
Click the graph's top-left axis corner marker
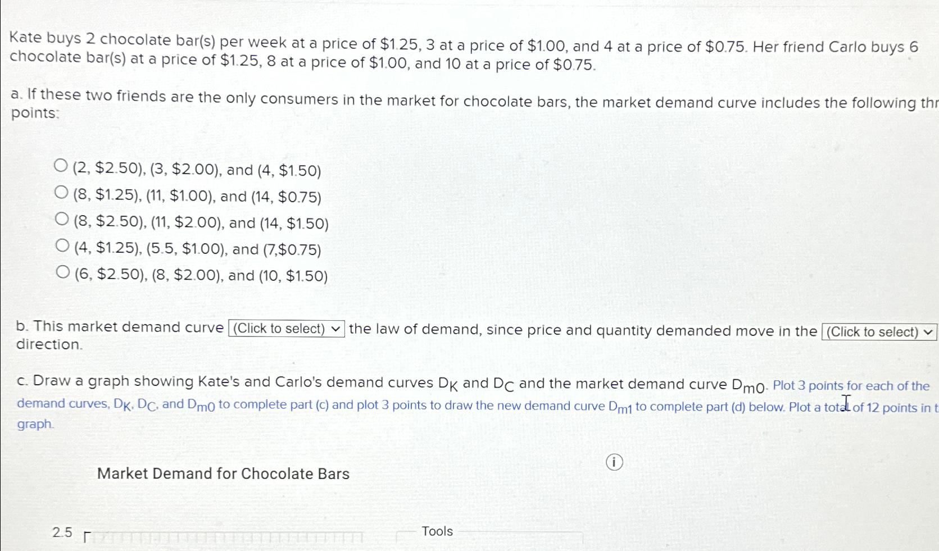point(85,534)
